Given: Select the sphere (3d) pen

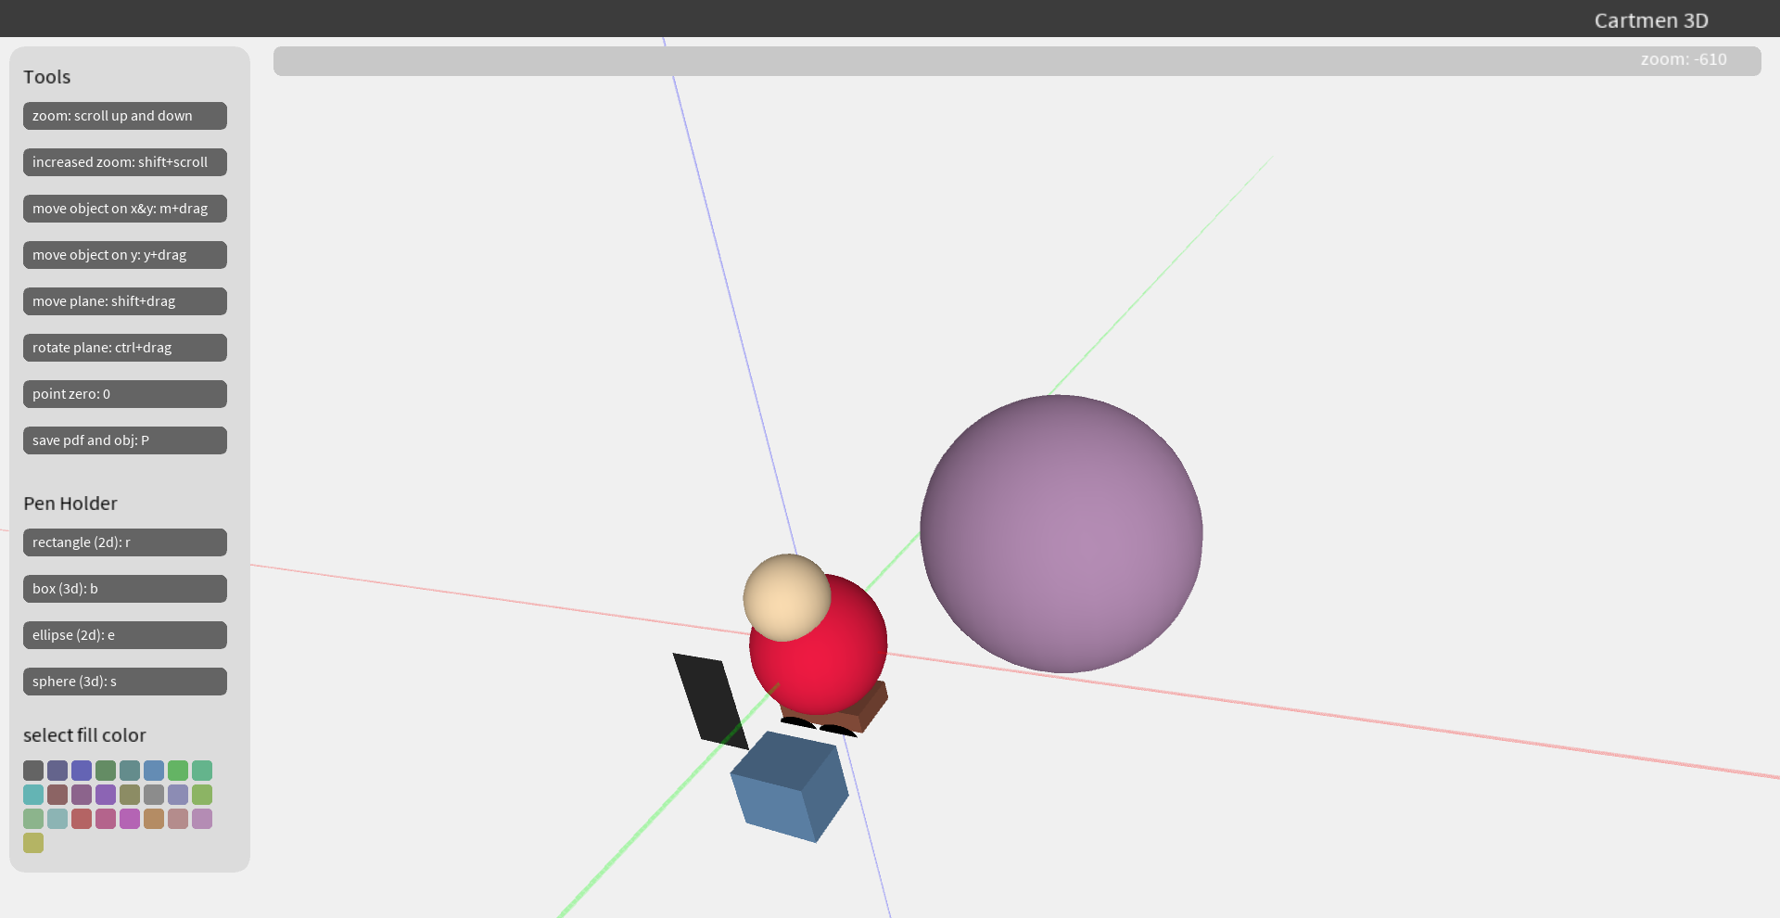Looking at the screenshot, I should [124, 682].
